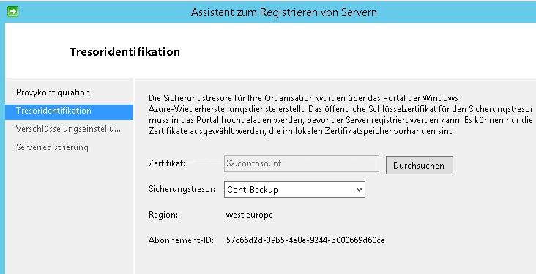Open the Serverregistrierung step
Viewport: 536px width, 274px height.
pyautogui.click(x=52, y=147)
